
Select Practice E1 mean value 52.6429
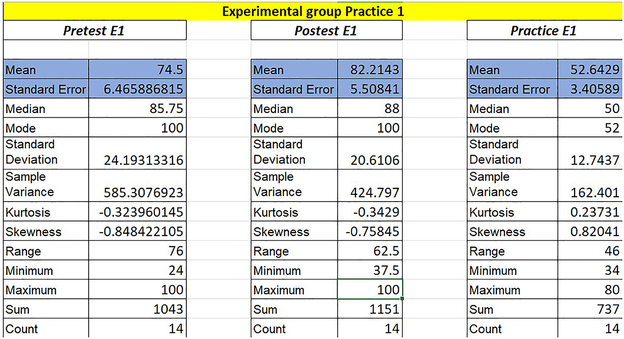point(590,70)
